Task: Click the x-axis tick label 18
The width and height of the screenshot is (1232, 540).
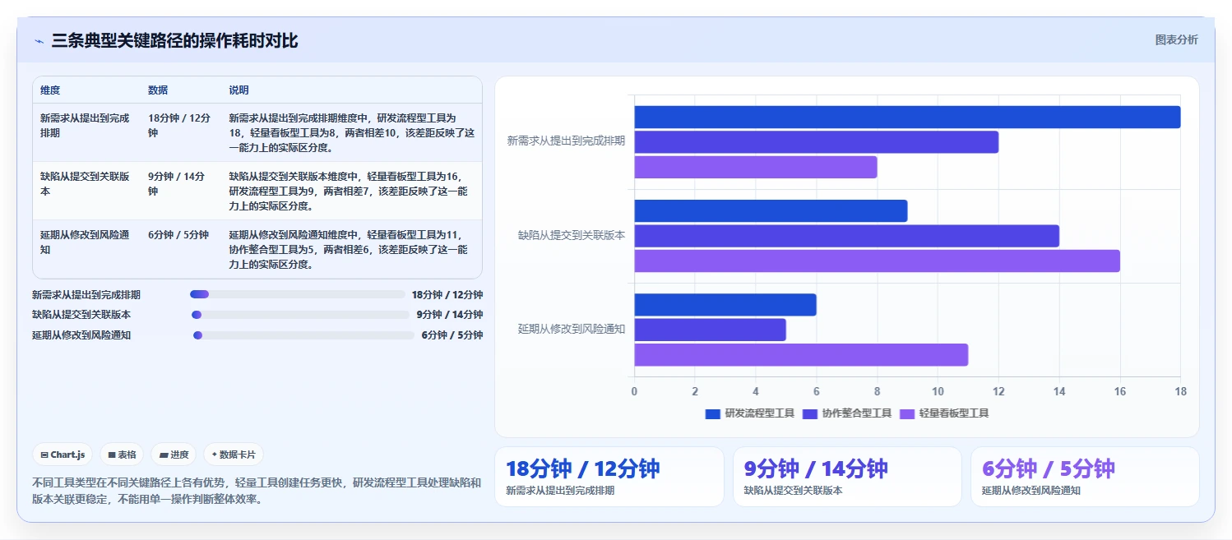Action: pos(1181,391)
